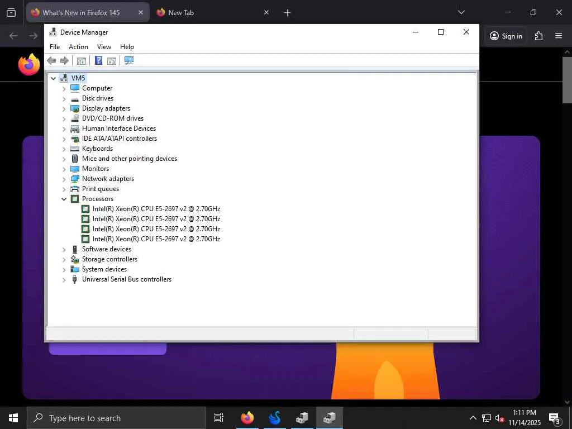Screen dimensions: 572x429
Task: Select the first Intel Xeon processor entry
Action: pyautogui.click(x=156, y=209)
